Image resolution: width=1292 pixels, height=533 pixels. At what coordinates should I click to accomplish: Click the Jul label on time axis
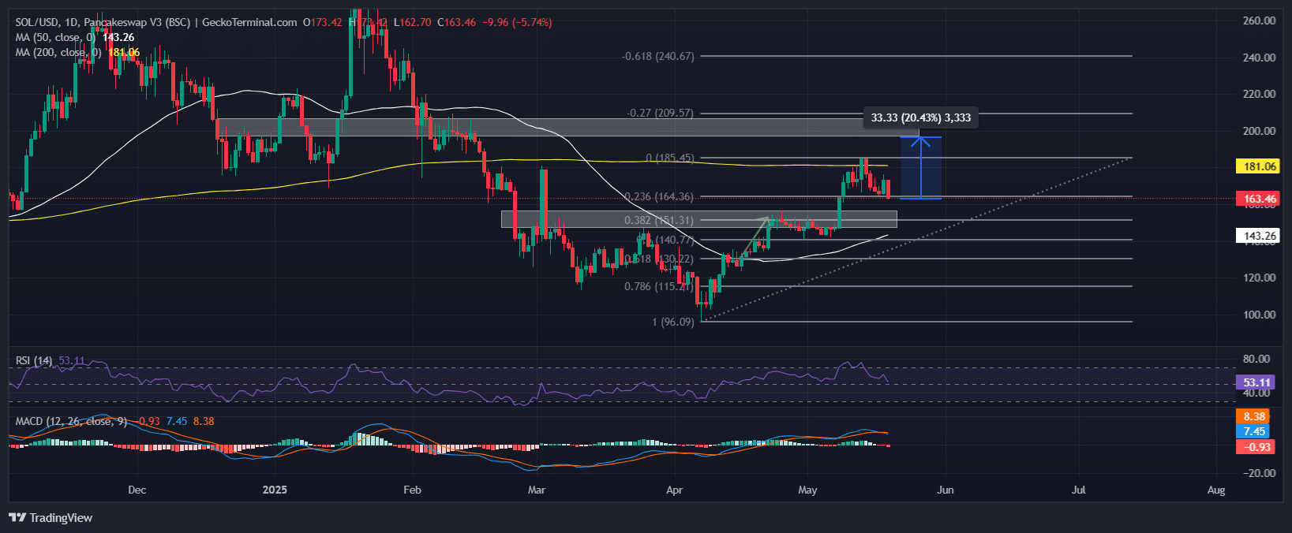pyautogui.click(x=1078, y=490)
